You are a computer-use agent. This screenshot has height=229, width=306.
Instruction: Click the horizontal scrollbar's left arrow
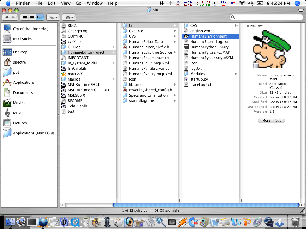pyautogui.click(x=62, y=205)
